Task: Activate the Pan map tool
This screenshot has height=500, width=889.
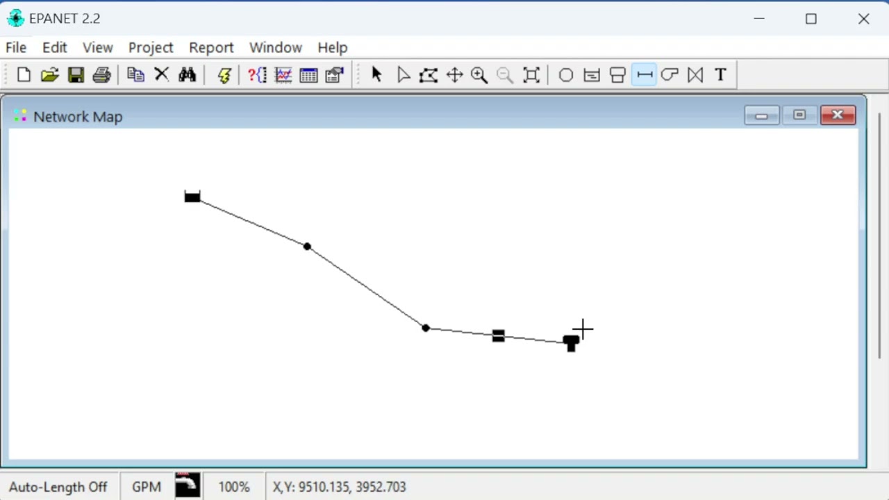Action: coord(454,75)
